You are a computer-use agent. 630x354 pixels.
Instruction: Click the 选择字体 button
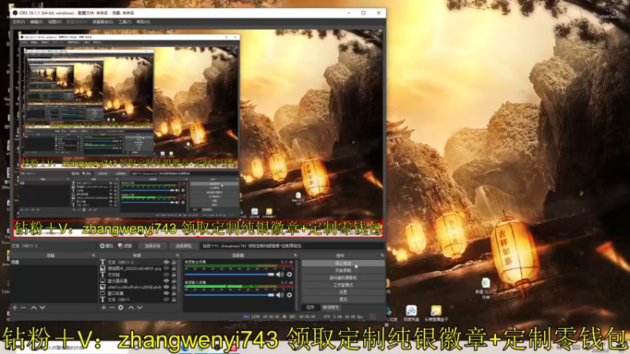(x=152, y=245)
